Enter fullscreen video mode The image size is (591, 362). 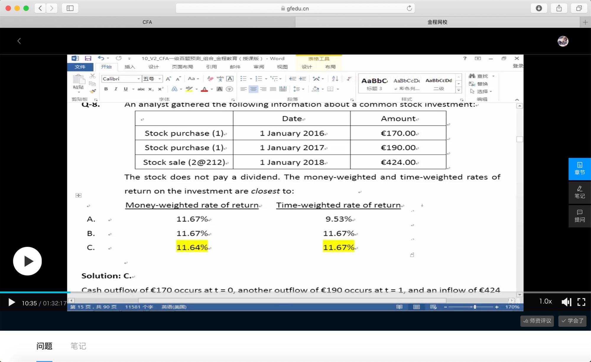click(581, 302)
